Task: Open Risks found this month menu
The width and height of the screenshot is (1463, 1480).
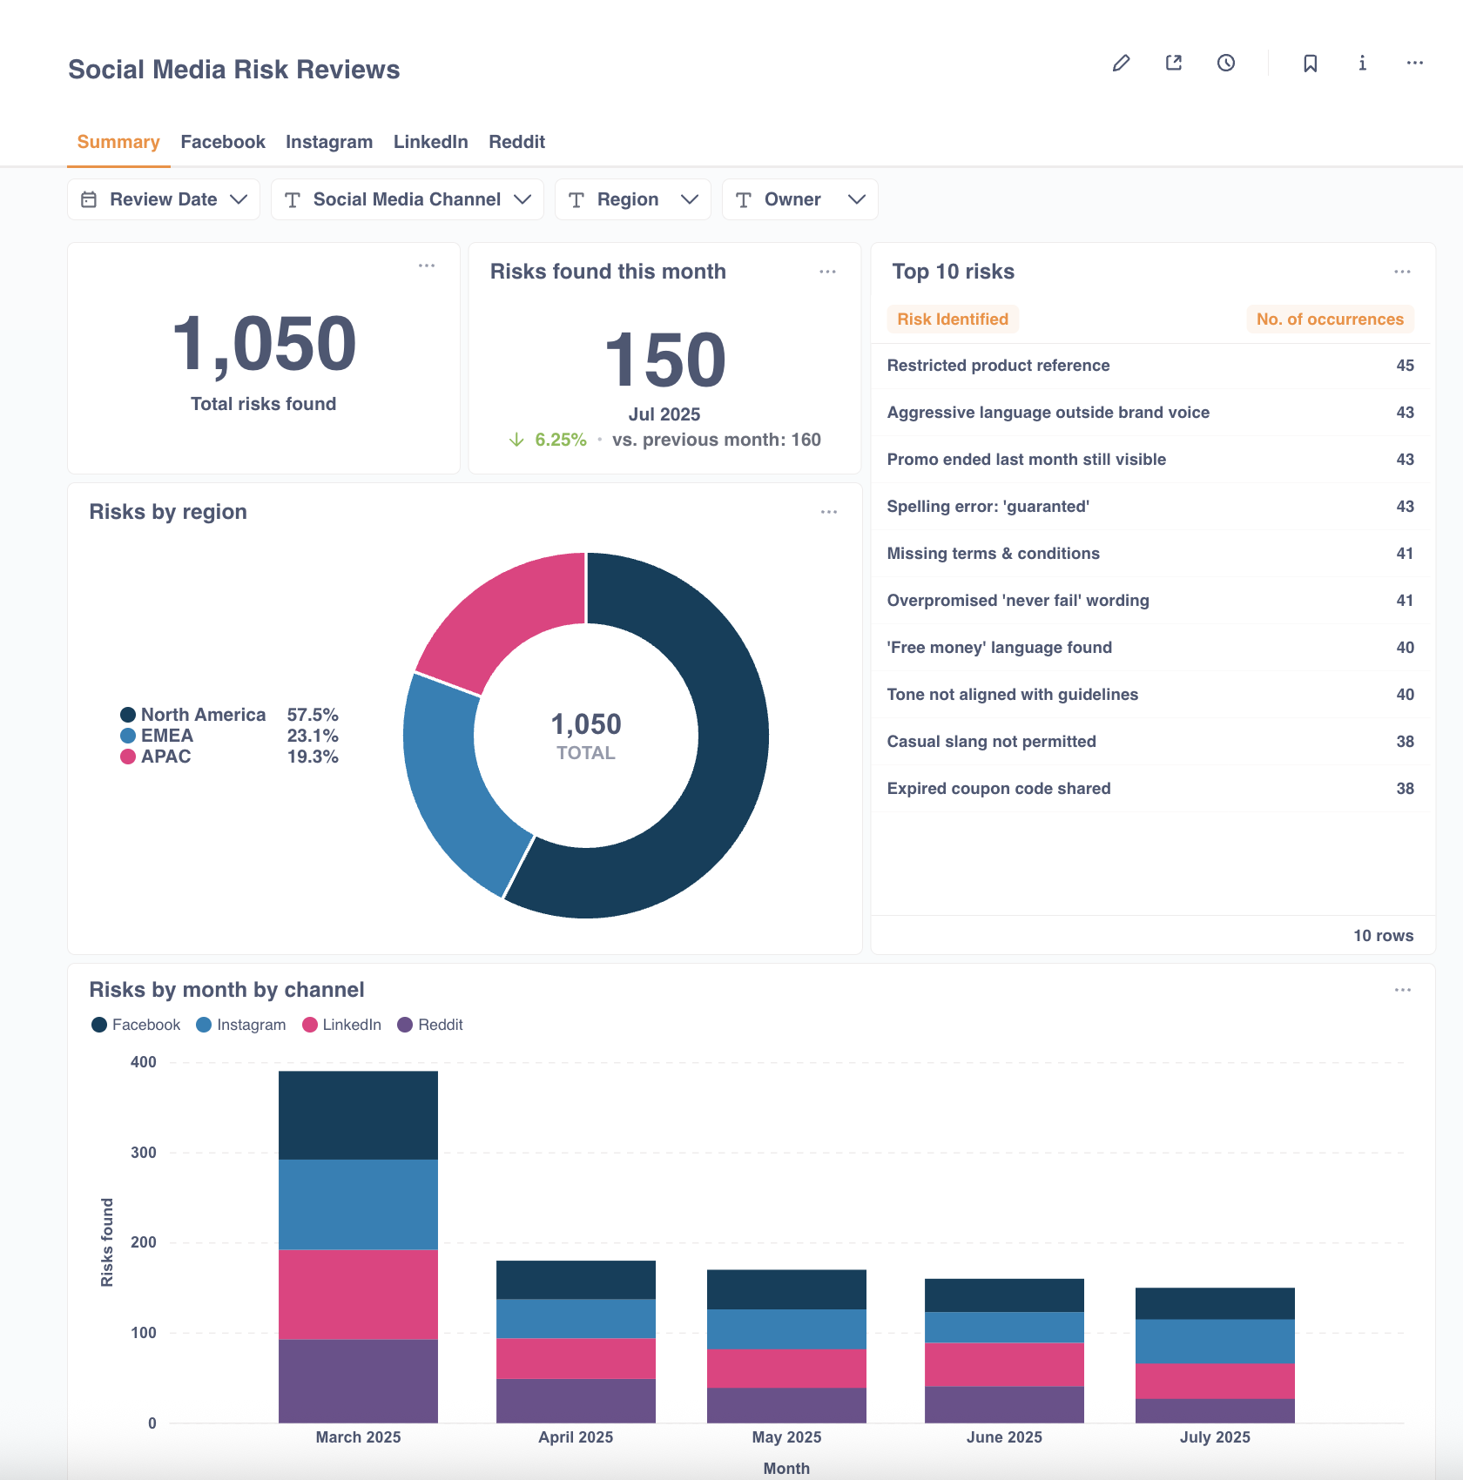Action: [827, 272]
